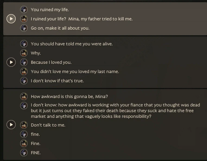The width and height of the screenshot is (207, 161).
Task: Click Mina's portrait beside the long fiance reply
Action: click(24, 106)
